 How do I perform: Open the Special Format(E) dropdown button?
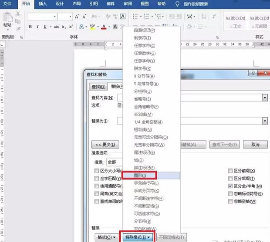point(138,237)
